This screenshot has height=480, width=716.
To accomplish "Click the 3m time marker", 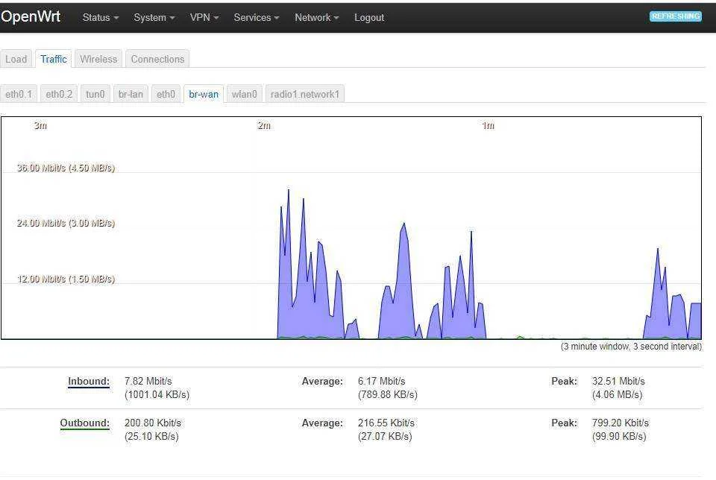I will [x=40, y=125].
